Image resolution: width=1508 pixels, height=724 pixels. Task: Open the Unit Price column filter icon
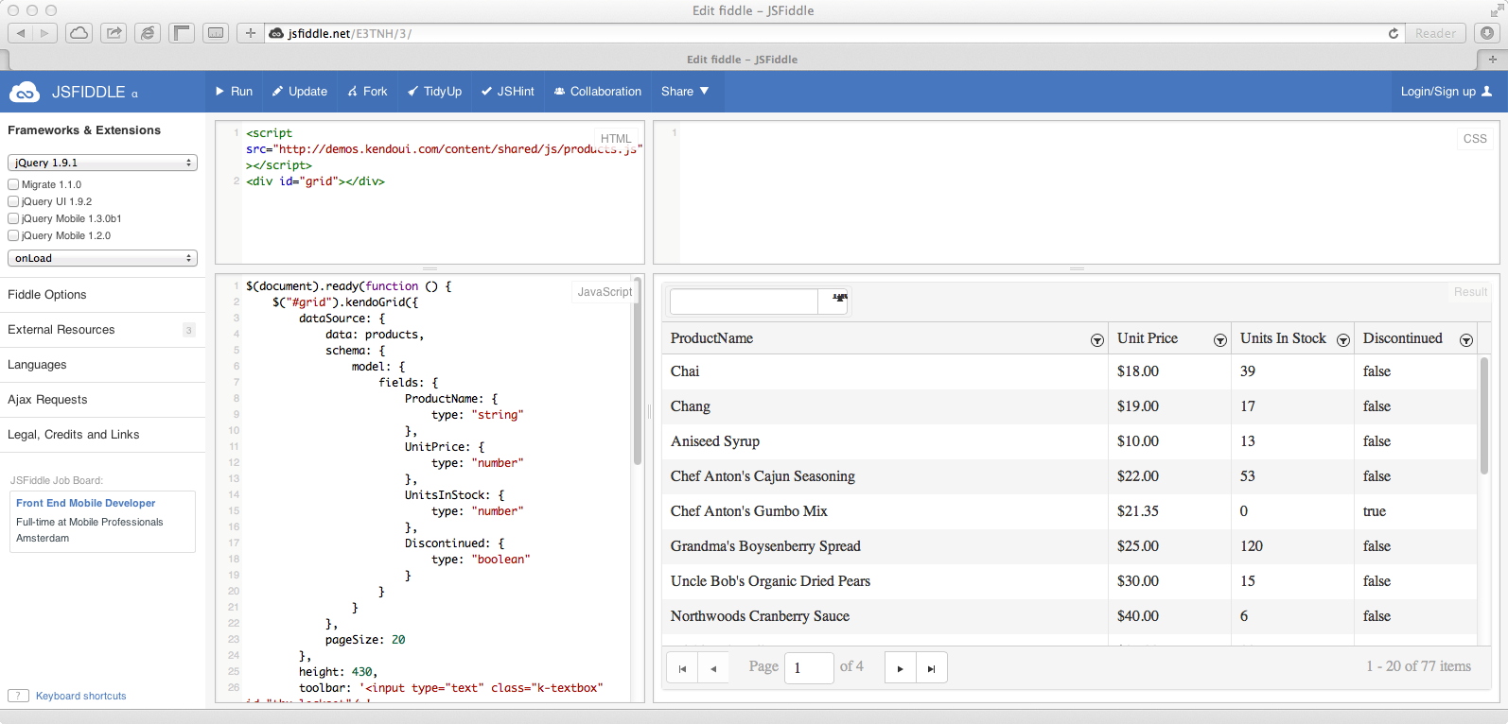[x=1219, y=340]
